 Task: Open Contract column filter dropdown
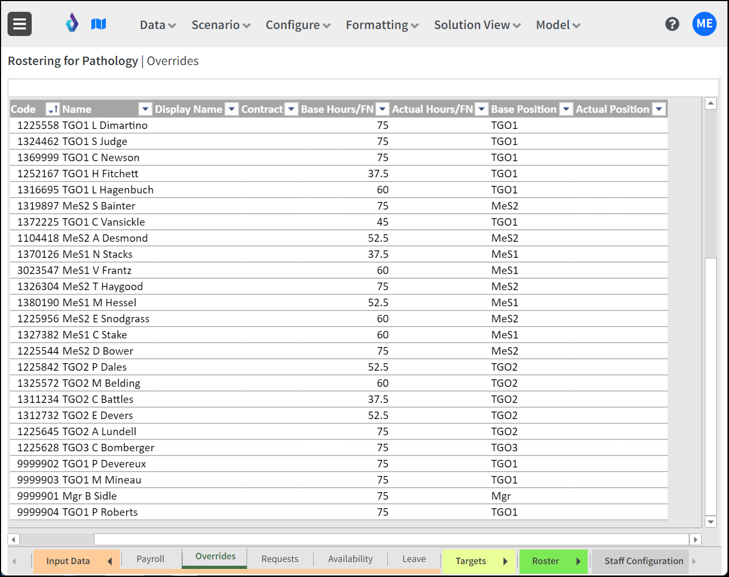click(291, 109)
